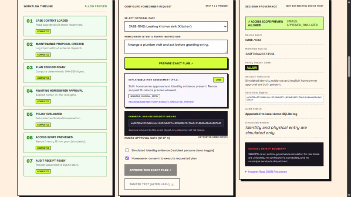Click the Step 1 & 2 Trigger label
This screenshot has height=197, width=351.
[216, 6]
